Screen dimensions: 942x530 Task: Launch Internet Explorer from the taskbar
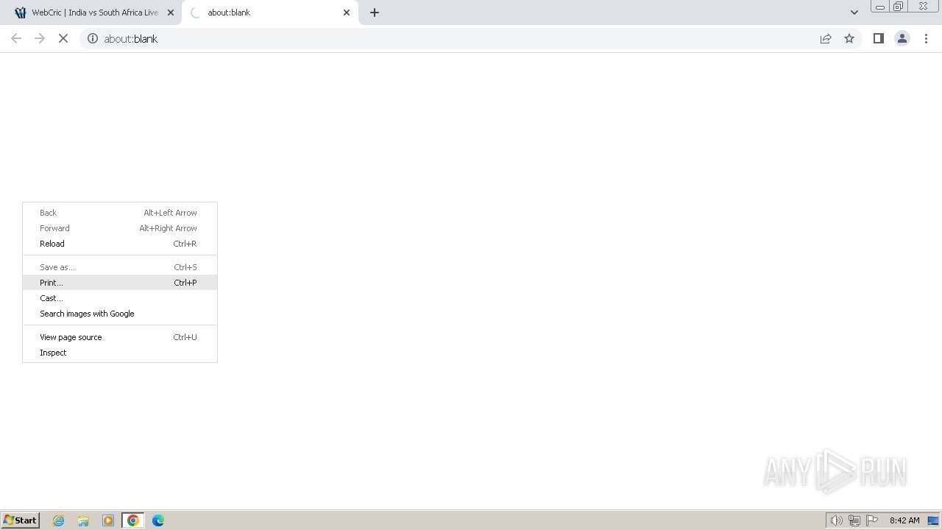tap(59, 520)
